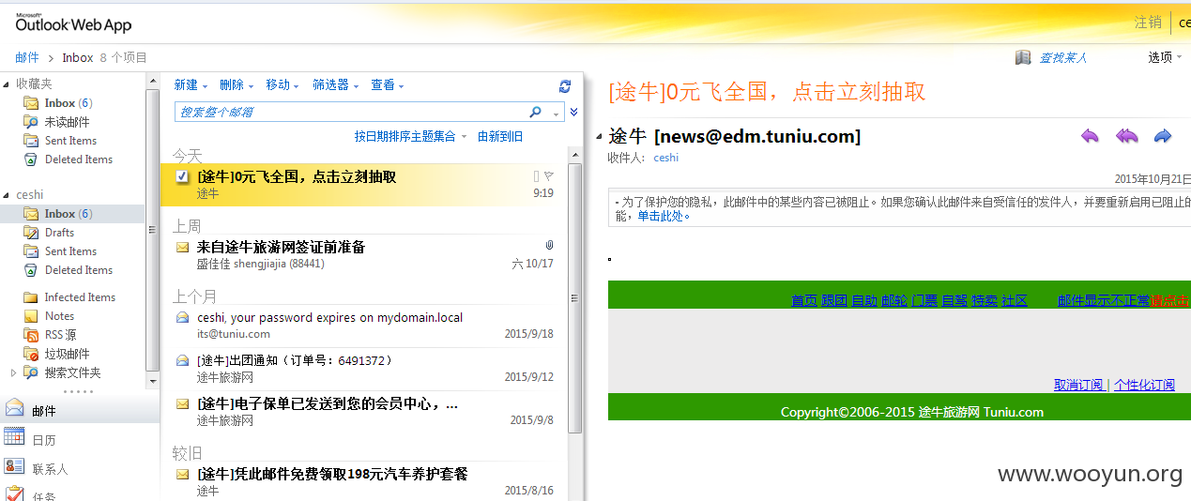Screen dimensions: 1191x501
Task: Click 取消订阅 unsubscribe link
Action: (x=1079, y=385)
